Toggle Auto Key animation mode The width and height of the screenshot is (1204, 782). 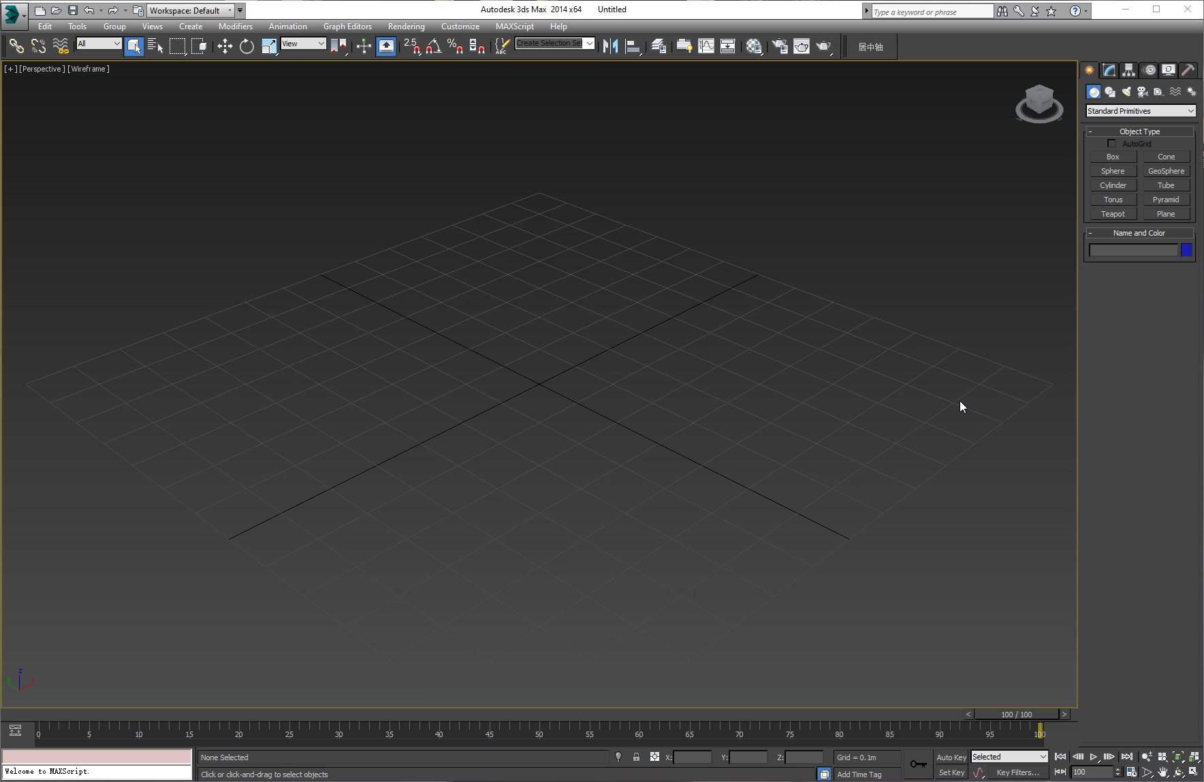951,757
